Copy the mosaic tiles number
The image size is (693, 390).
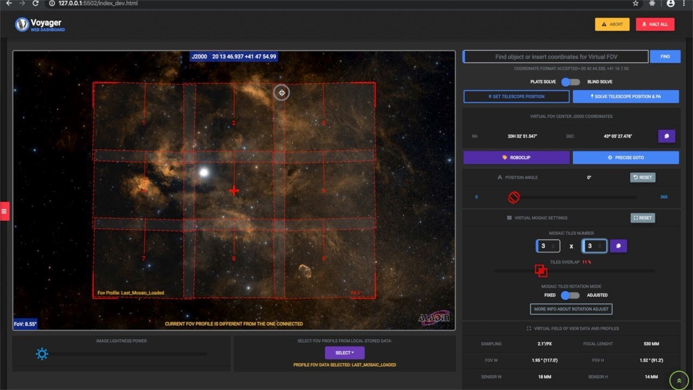pos(618,246)
